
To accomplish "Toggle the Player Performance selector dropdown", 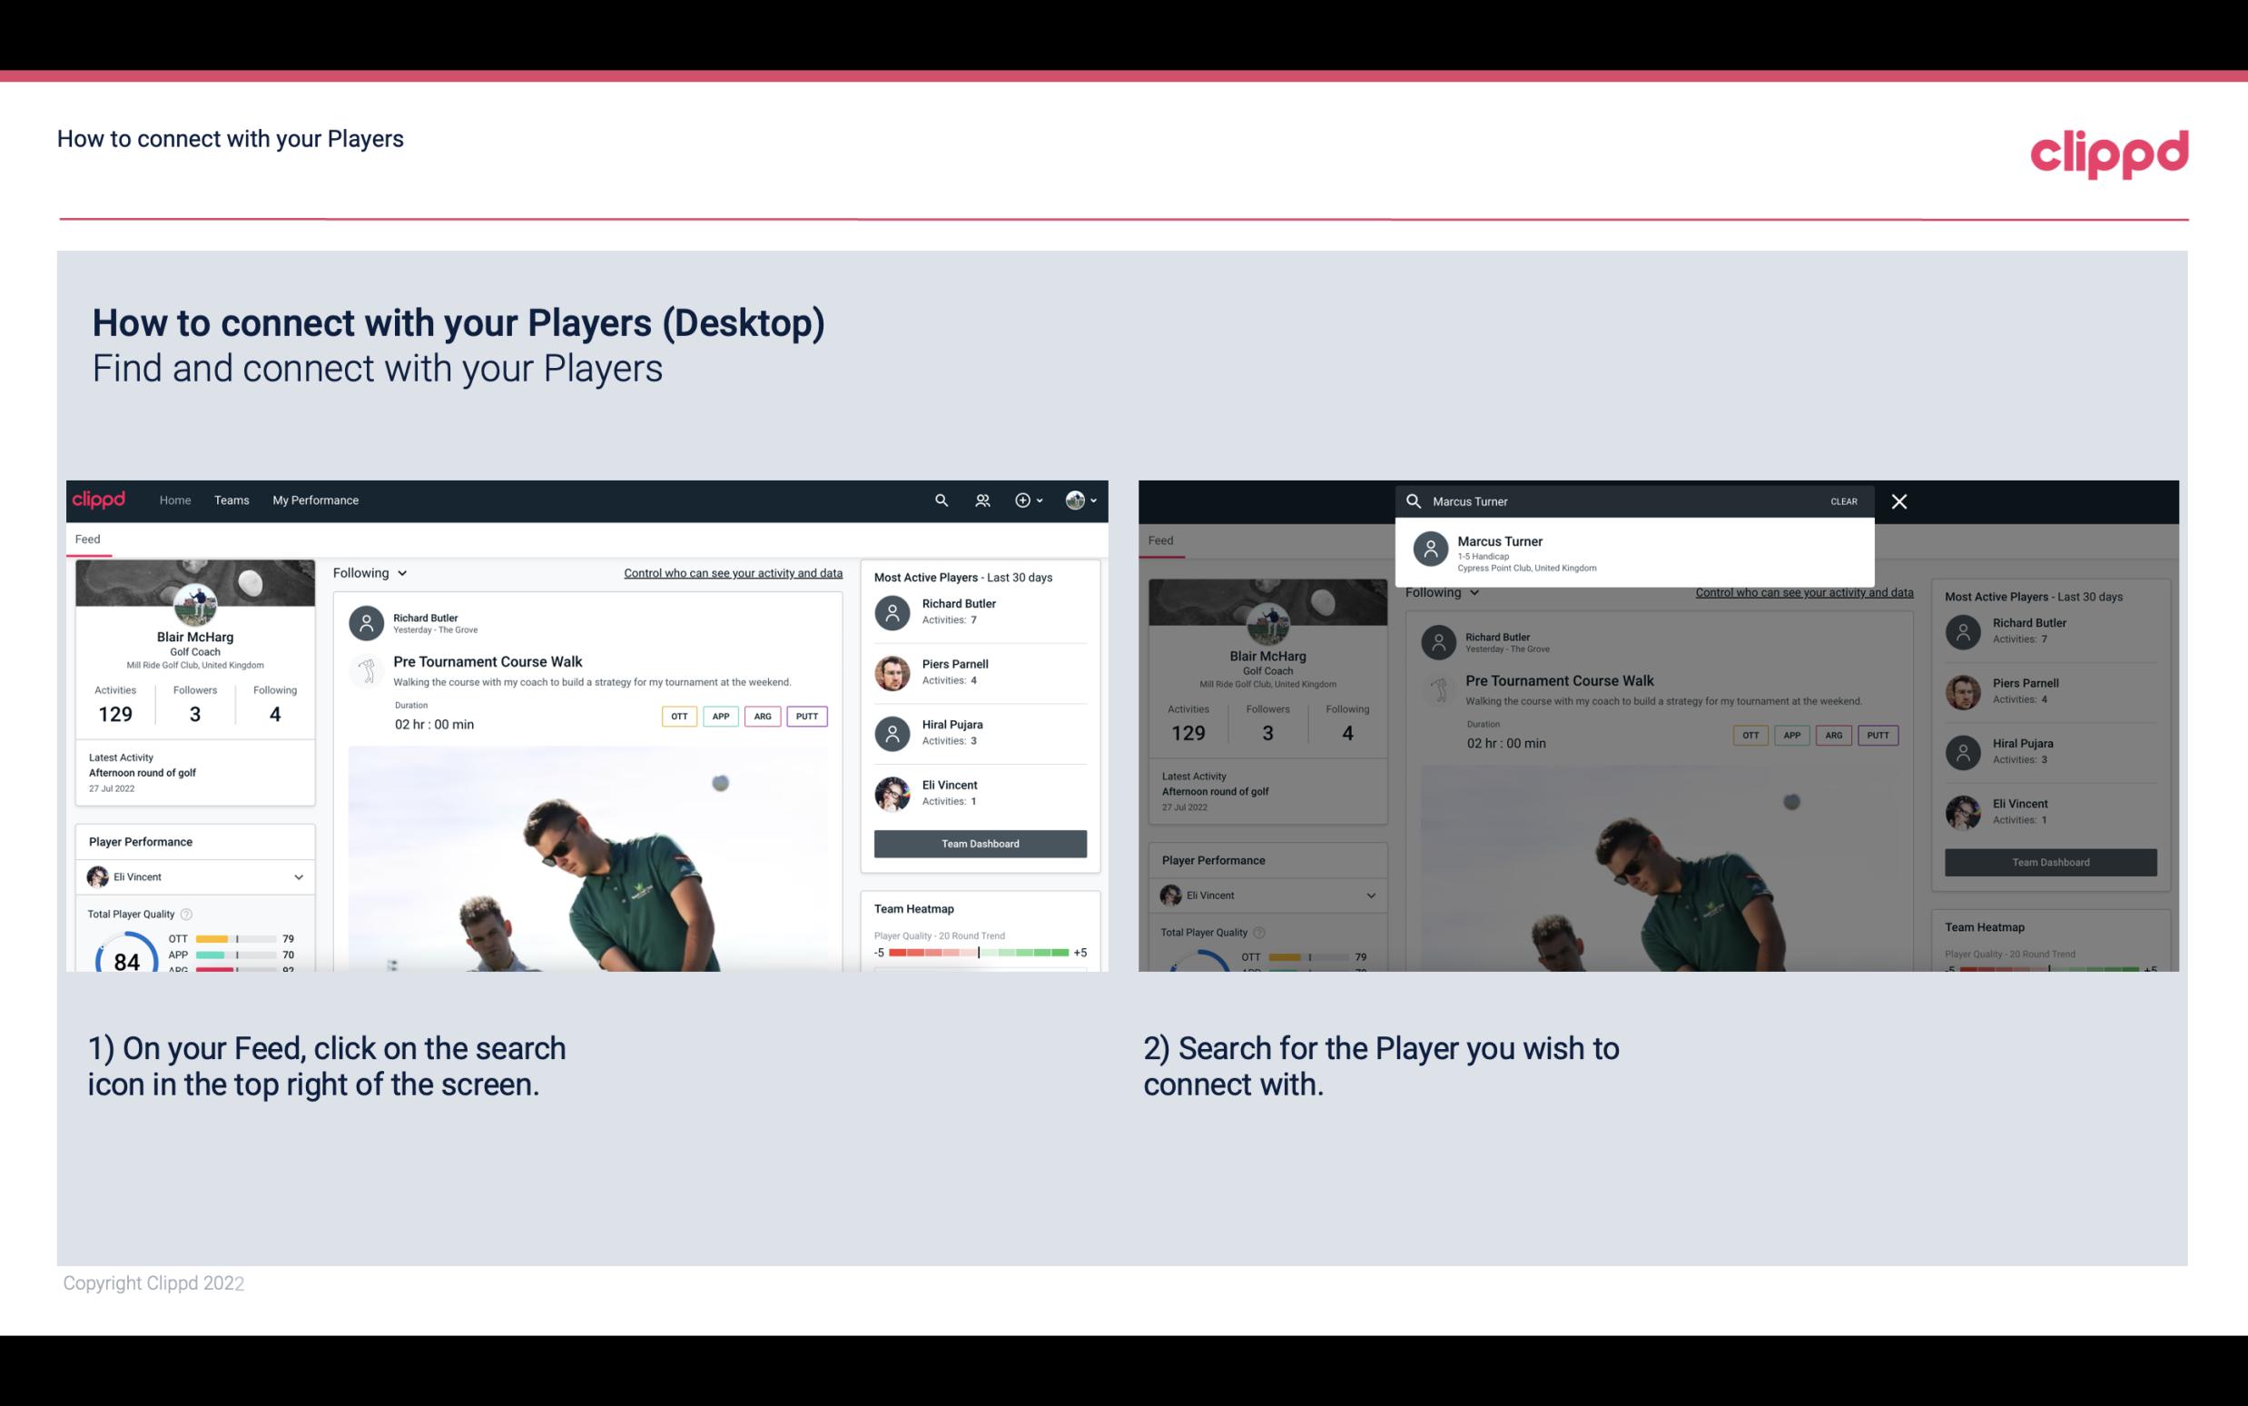I will pyautogui.click(x=298, y=876).
